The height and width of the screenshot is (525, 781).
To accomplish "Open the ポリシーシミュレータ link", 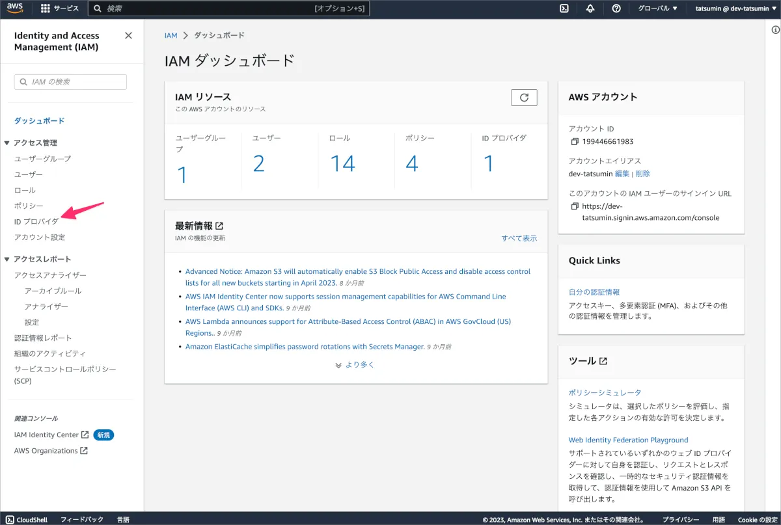I will point(605,392).
